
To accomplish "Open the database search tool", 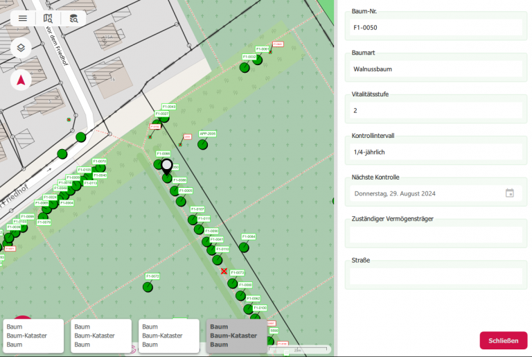I will tap(73, 18).
